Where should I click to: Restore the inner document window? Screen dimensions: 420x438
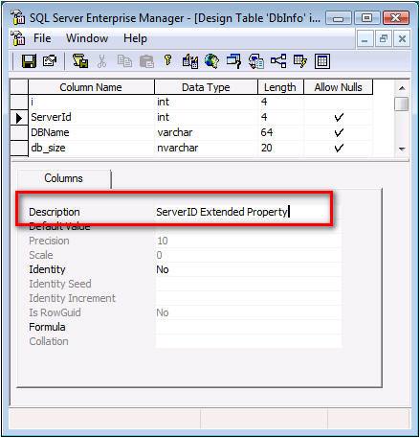point(384,39)
